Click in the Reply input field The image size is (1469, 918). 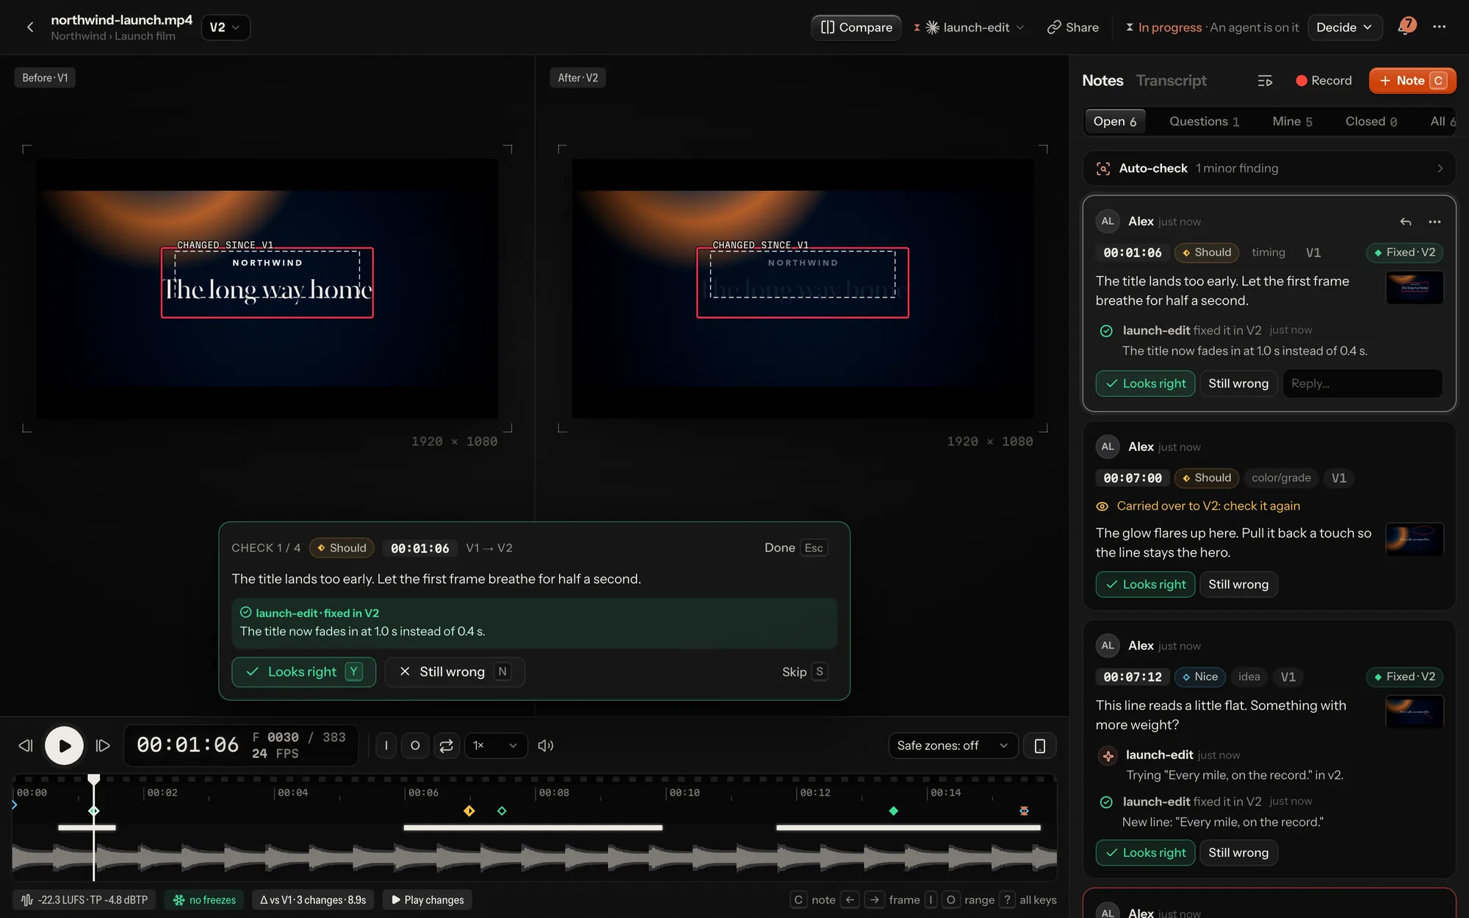(1362, 383)
